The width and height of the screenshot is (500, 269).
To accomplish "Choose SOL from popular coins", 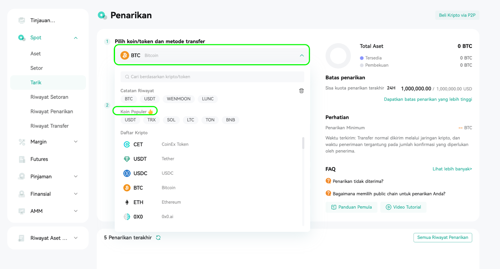I will pyautogui.click(x=171, y=120).
